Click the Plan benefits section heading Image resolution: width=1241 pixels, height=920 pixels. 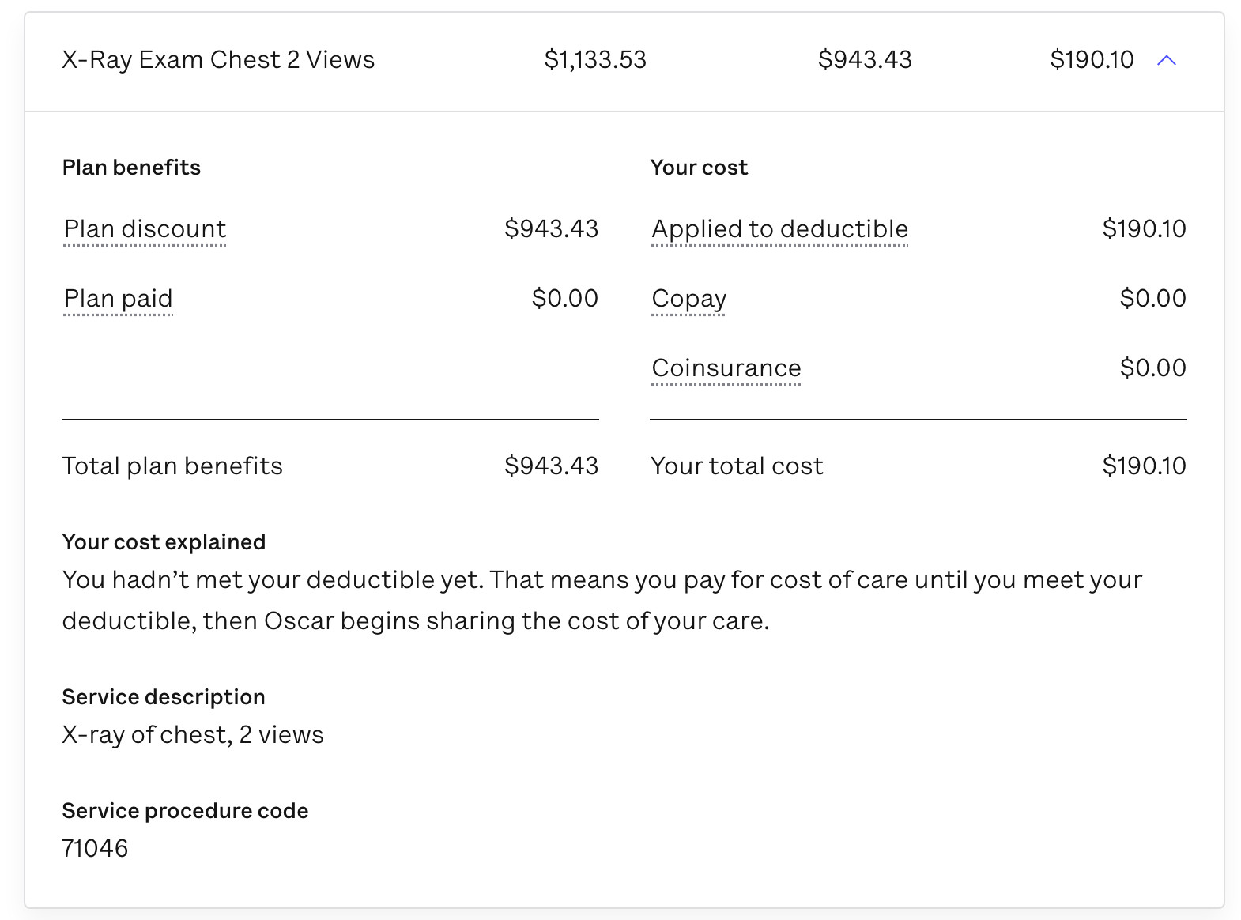tap(131, 168)
